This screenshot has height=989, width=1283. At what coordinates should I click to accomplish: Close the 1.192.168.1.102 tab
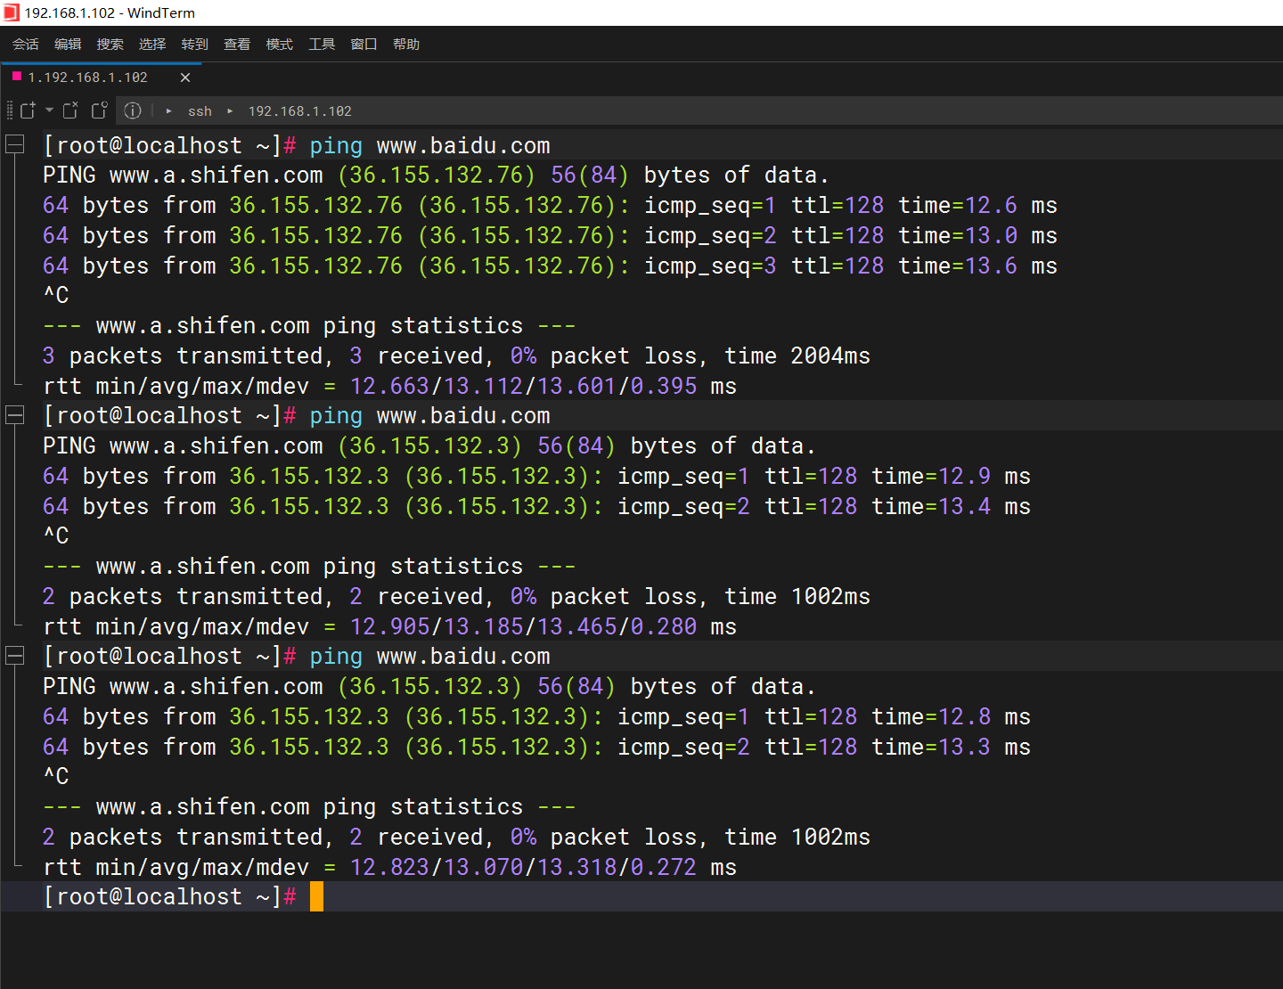point(185,78)
